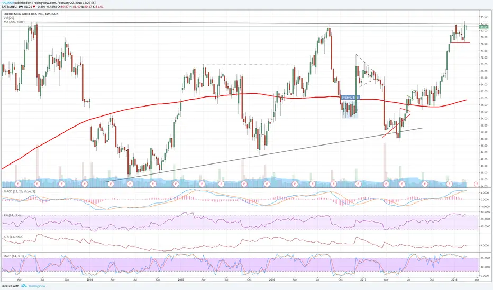Click the earnings marker just before 2014

pyautogui.click(x=85, y=183)
